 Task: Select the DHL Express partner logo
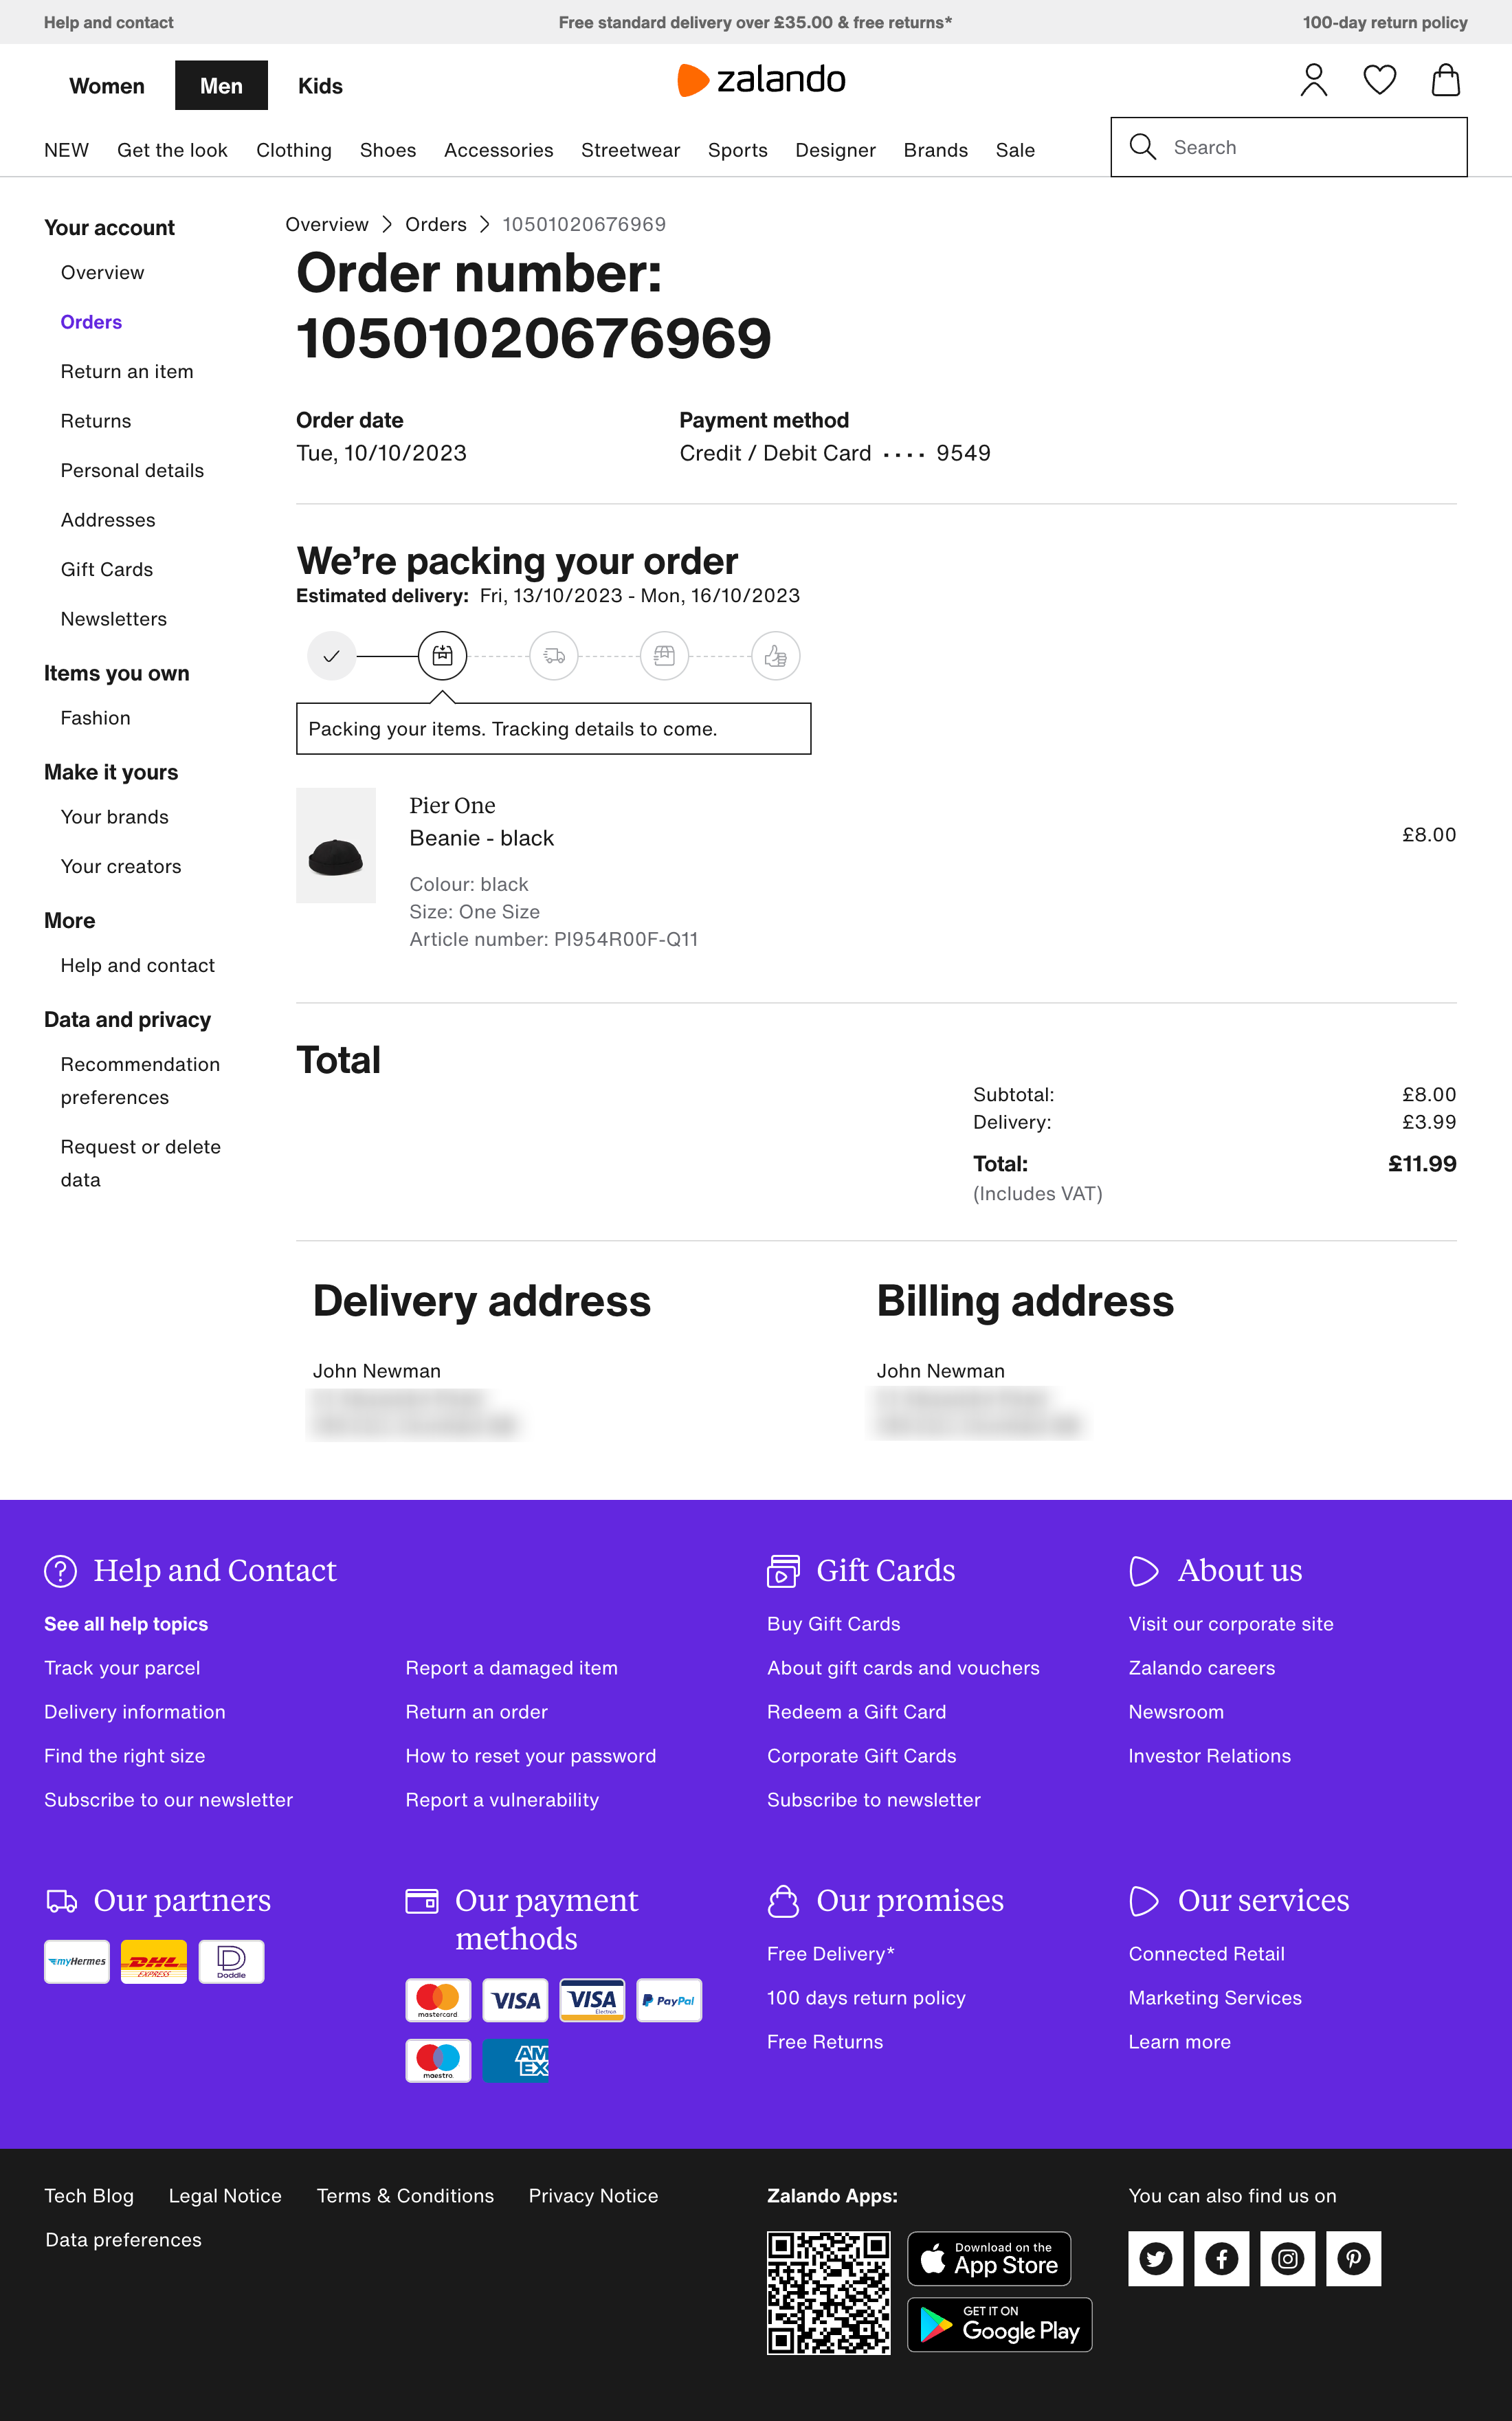pos(154,1961)
